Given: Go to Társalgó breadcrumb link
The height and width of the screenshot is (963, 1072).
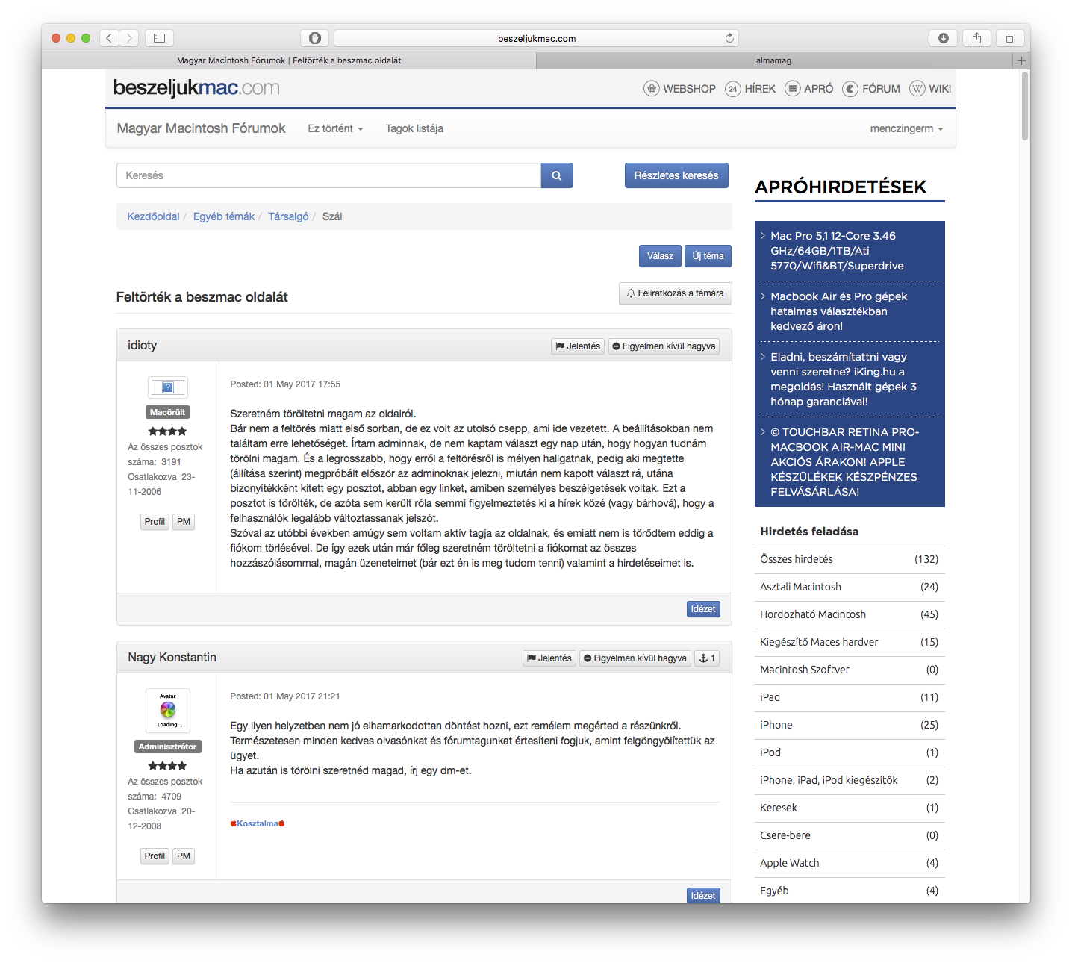Looking at the screenshot, I should pos(288,216).
